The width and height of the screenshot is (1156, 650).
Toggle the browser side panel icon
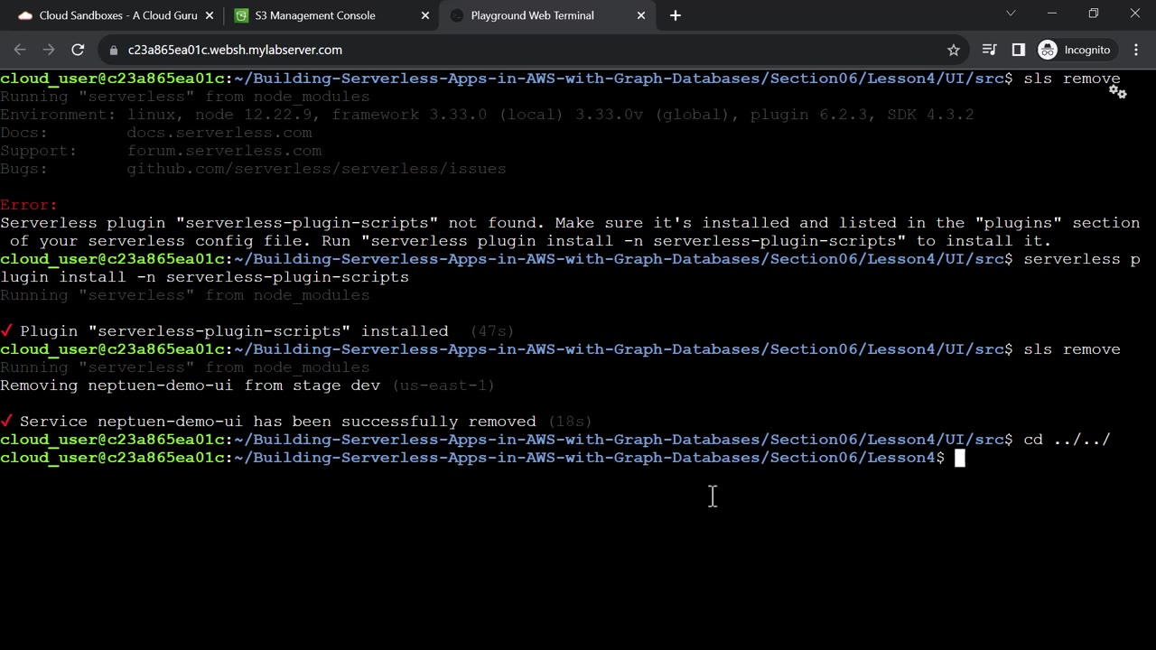[x=1019, y=50]
